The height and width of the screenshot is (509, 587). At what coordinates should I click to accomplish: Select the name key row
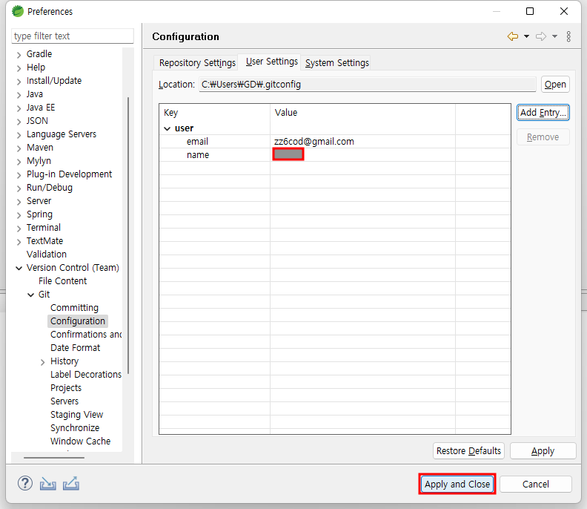pos(198,155)
